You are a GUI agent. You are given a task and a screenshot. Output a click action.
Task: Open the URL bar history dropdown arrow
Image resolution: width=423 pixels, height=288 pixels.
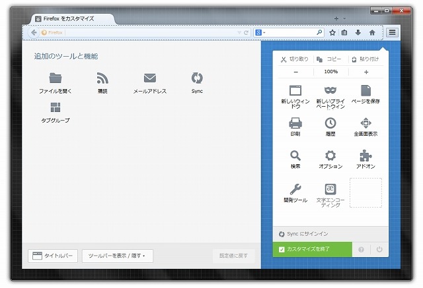pos(239,32)
